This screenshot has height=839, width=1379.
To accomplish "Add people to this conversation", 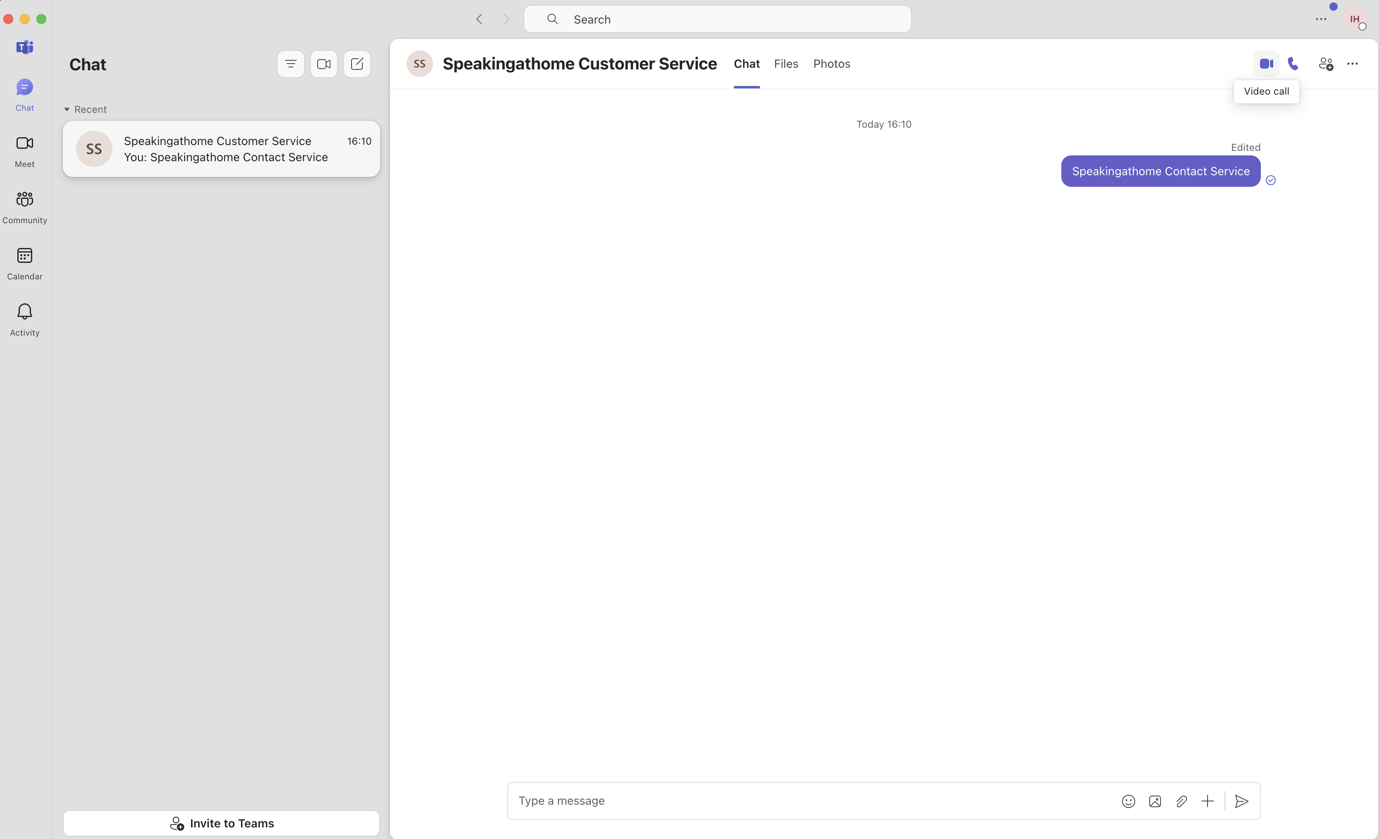I will click(x=1325, y=63).
